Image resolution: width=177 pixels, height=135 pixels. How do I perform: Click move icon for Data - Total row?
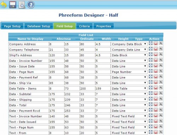(151, 104)
